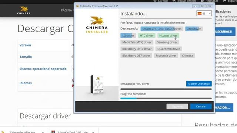237x133 pixels.
Task: Click the installer box product image
Action: point(97,84)
